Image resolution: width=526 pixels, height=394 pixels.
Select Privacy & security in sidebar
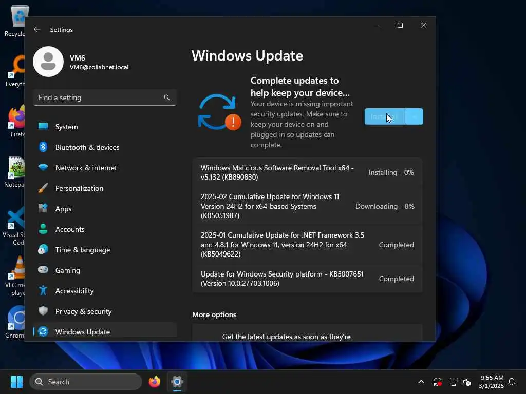pyautogui.click(x=105, y=311)
